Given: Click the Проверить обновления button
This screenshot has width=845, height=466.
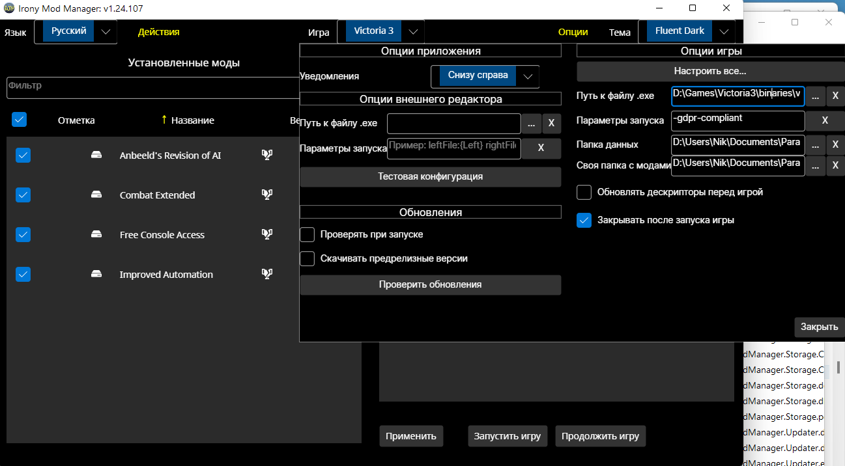Looking at the screenshot, I should [430, 284].
